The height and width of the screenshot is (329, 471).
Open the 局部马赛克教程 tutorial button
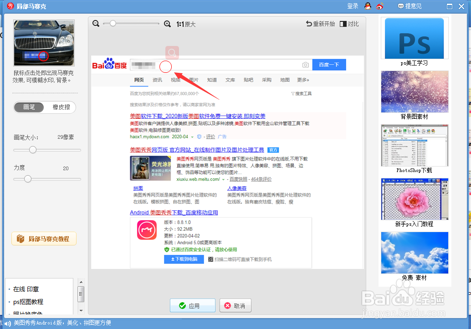tap(44, 238)
